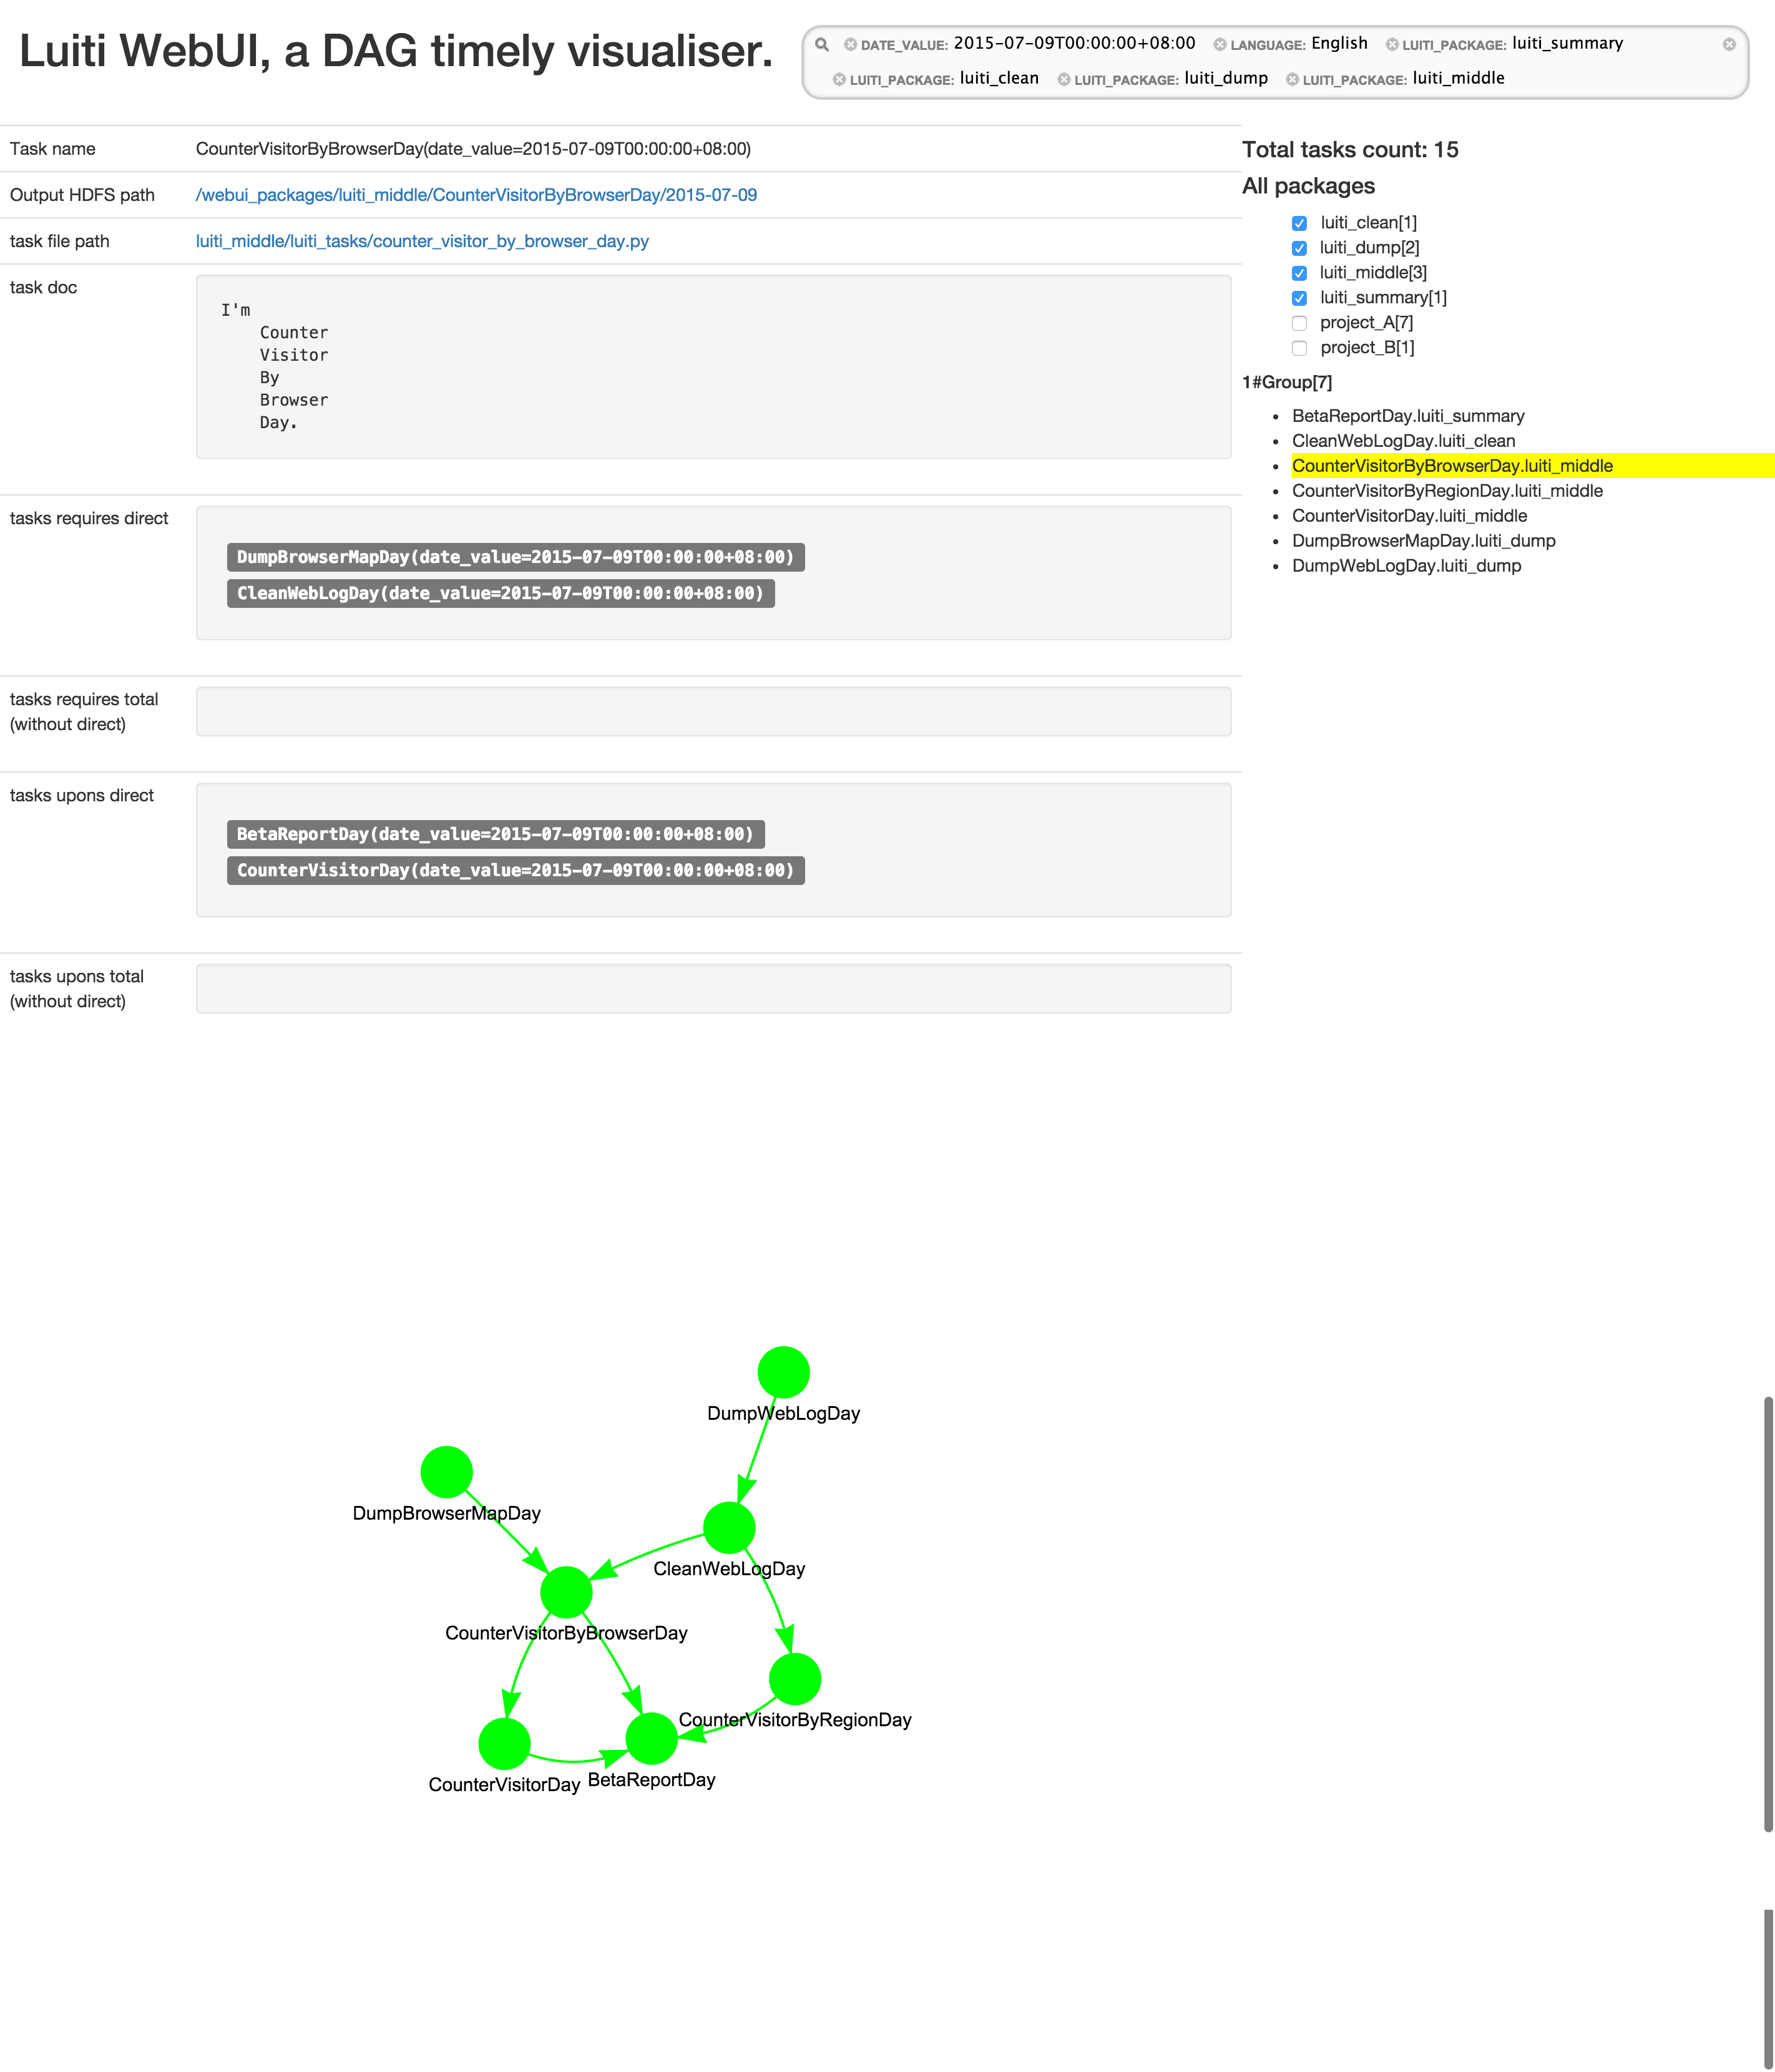Remove the luiti_middle package facet
1775x2072 pixels.
tap(1292, 80)
